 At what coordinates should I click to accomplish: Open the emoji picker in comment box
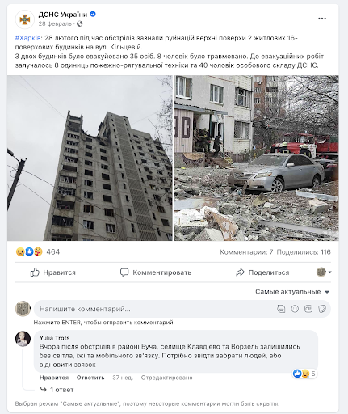click(295, 309)
